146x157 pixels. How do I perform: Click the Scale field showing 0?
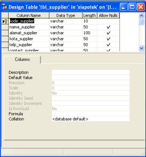click(x=90, y=88)
